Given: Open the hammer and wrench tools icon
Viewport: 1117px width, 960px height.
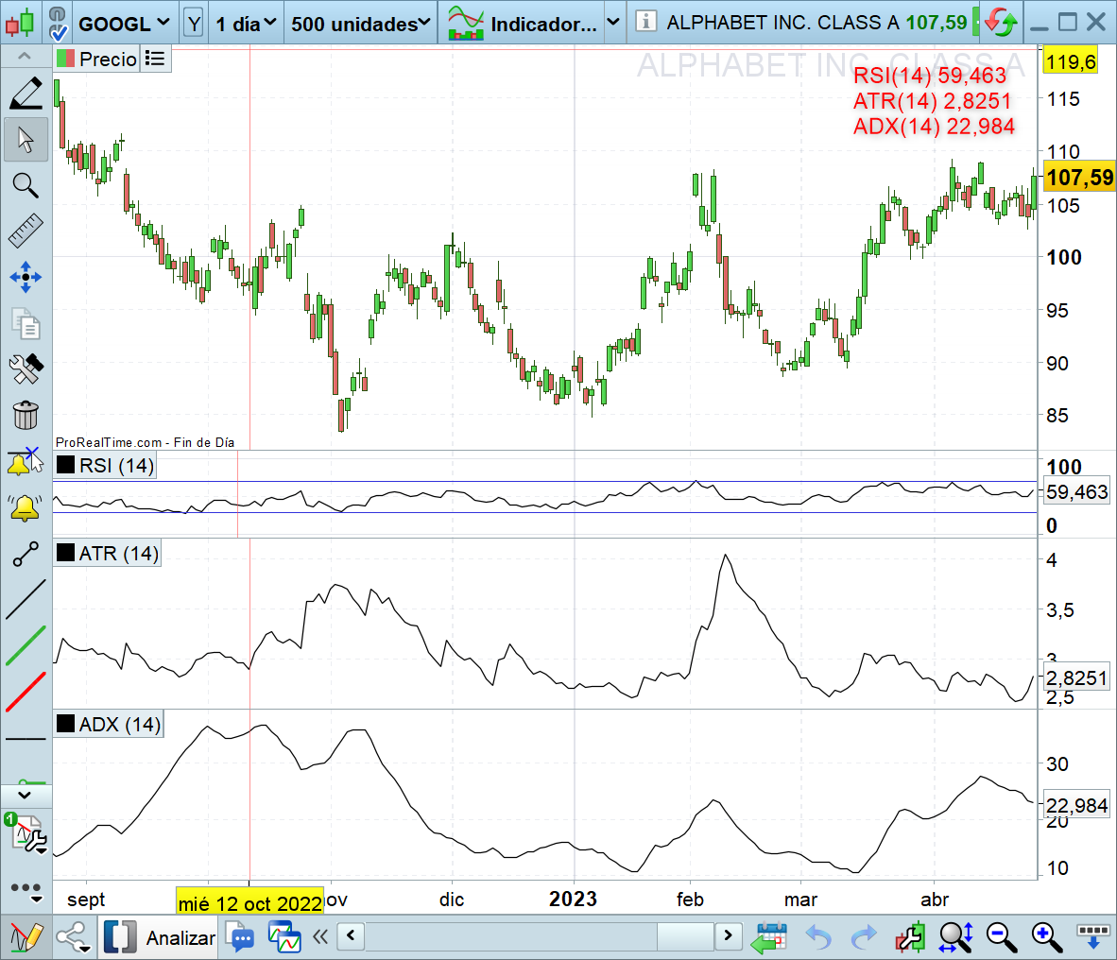Looking at the screenshot, I should (x=26, y=369).
